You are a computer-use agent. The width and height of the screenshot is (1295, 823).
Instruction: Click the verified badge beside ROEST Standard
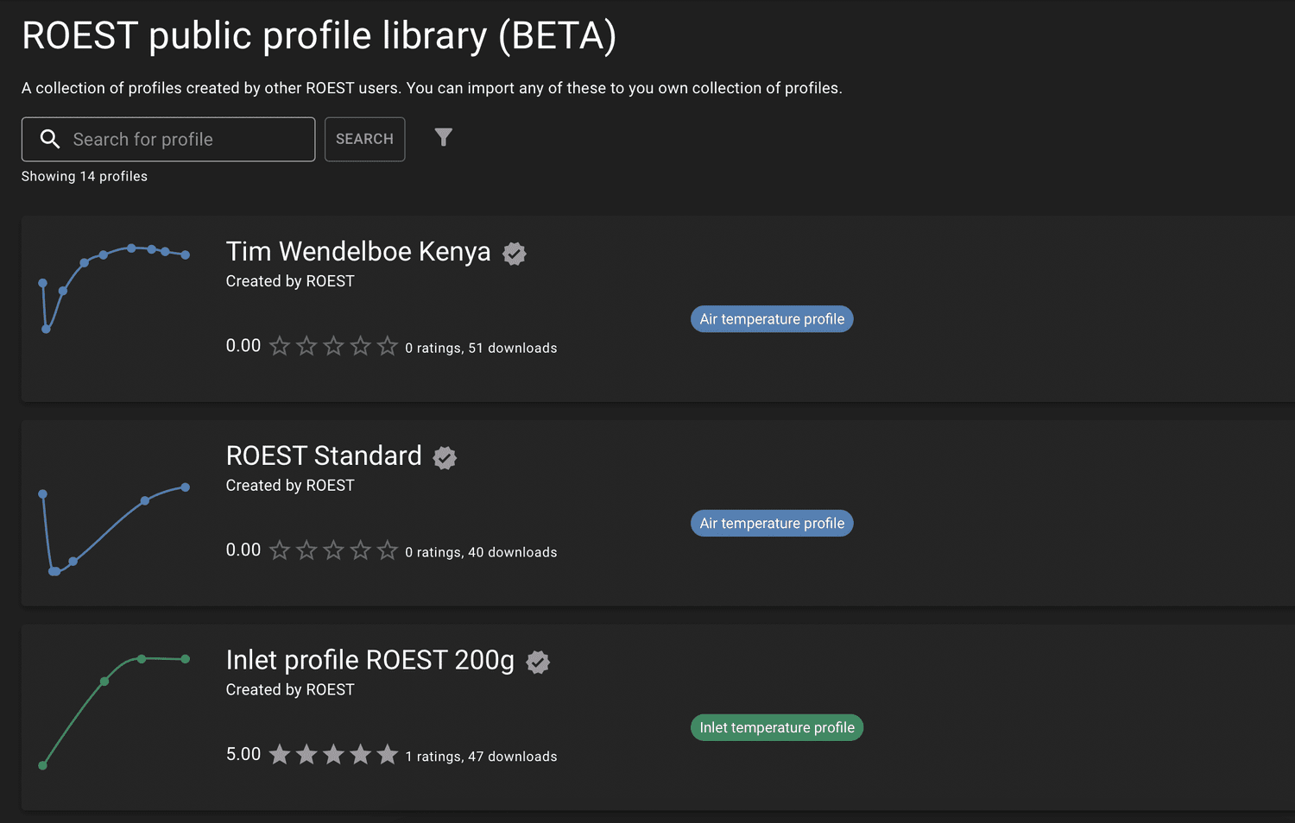pyautogui.click(x=445, y=458)
